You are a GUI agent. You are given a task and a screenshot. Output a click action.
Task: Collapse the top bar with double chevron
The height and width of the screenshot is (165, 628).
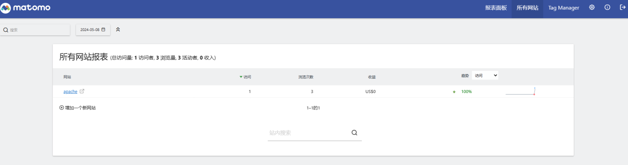(118, 30)
